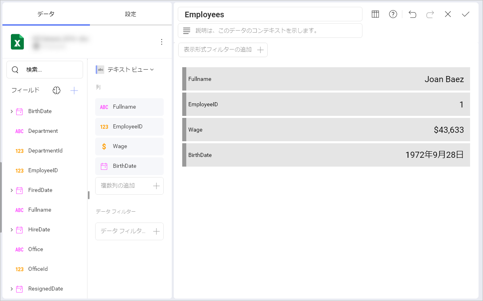
Task: Add a visualization filter with plus icon
Action: pos(260,50)
